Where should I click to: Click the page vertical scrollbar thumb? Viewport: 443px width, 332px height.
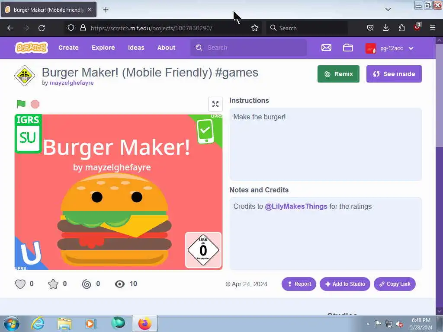click(x=439, y=96)
